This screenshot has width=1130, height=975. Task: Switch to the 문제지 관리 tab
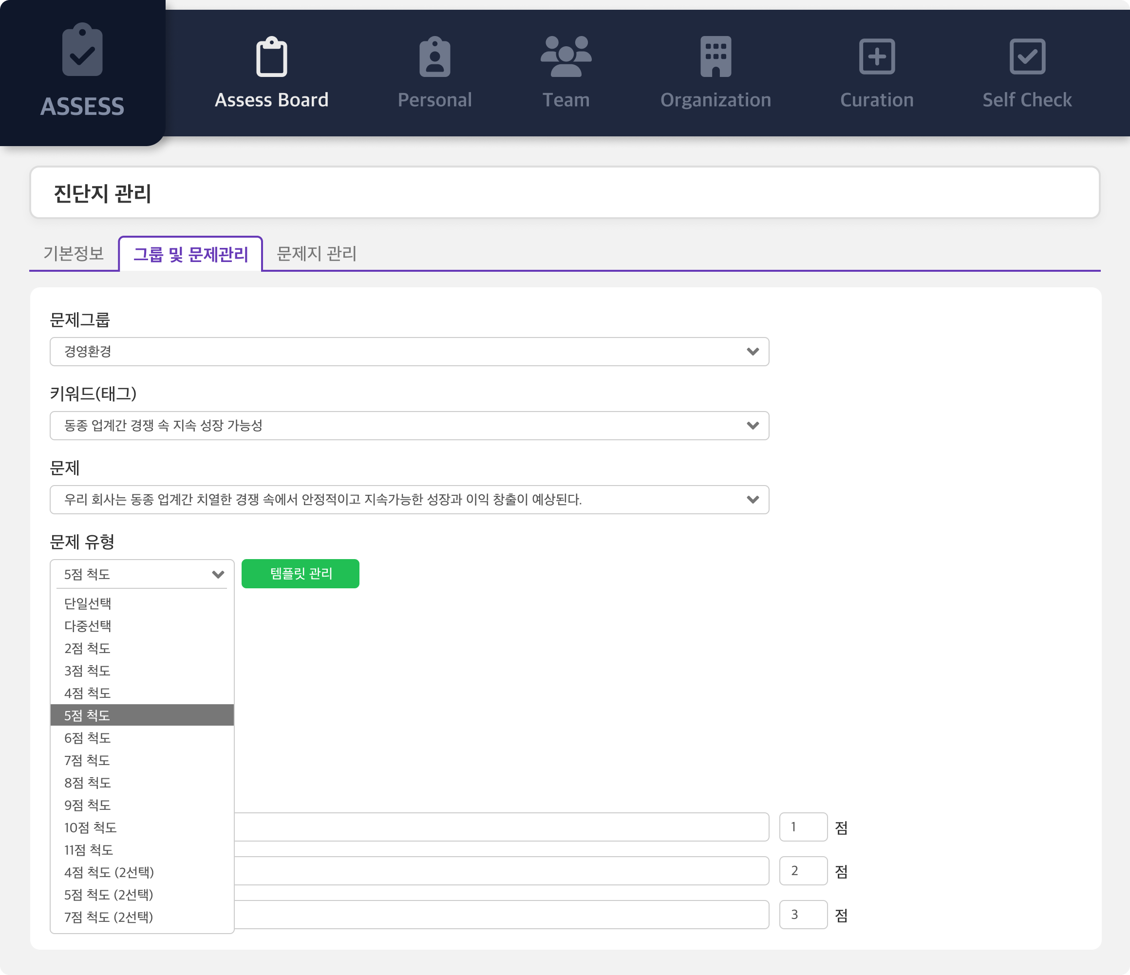(x=316, y=254)
